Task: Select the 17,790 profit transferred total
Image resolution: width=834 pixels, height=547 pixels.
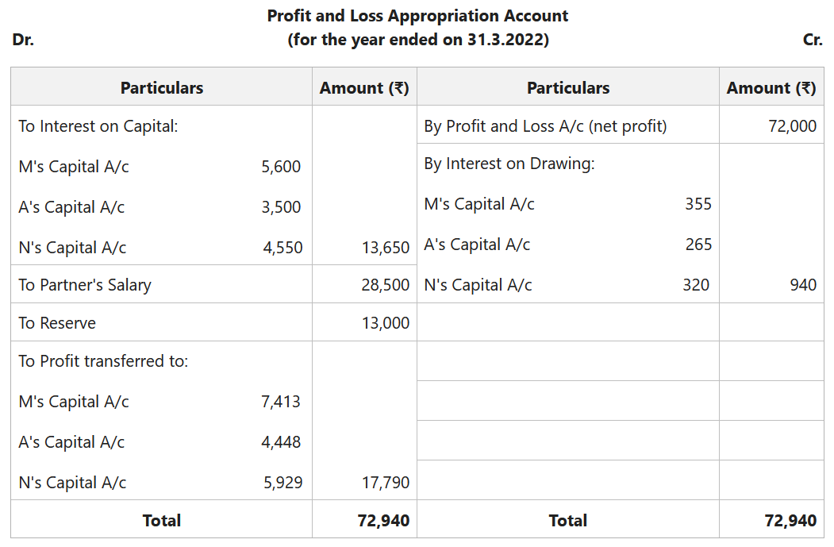Action: click(x=386, y=483)
